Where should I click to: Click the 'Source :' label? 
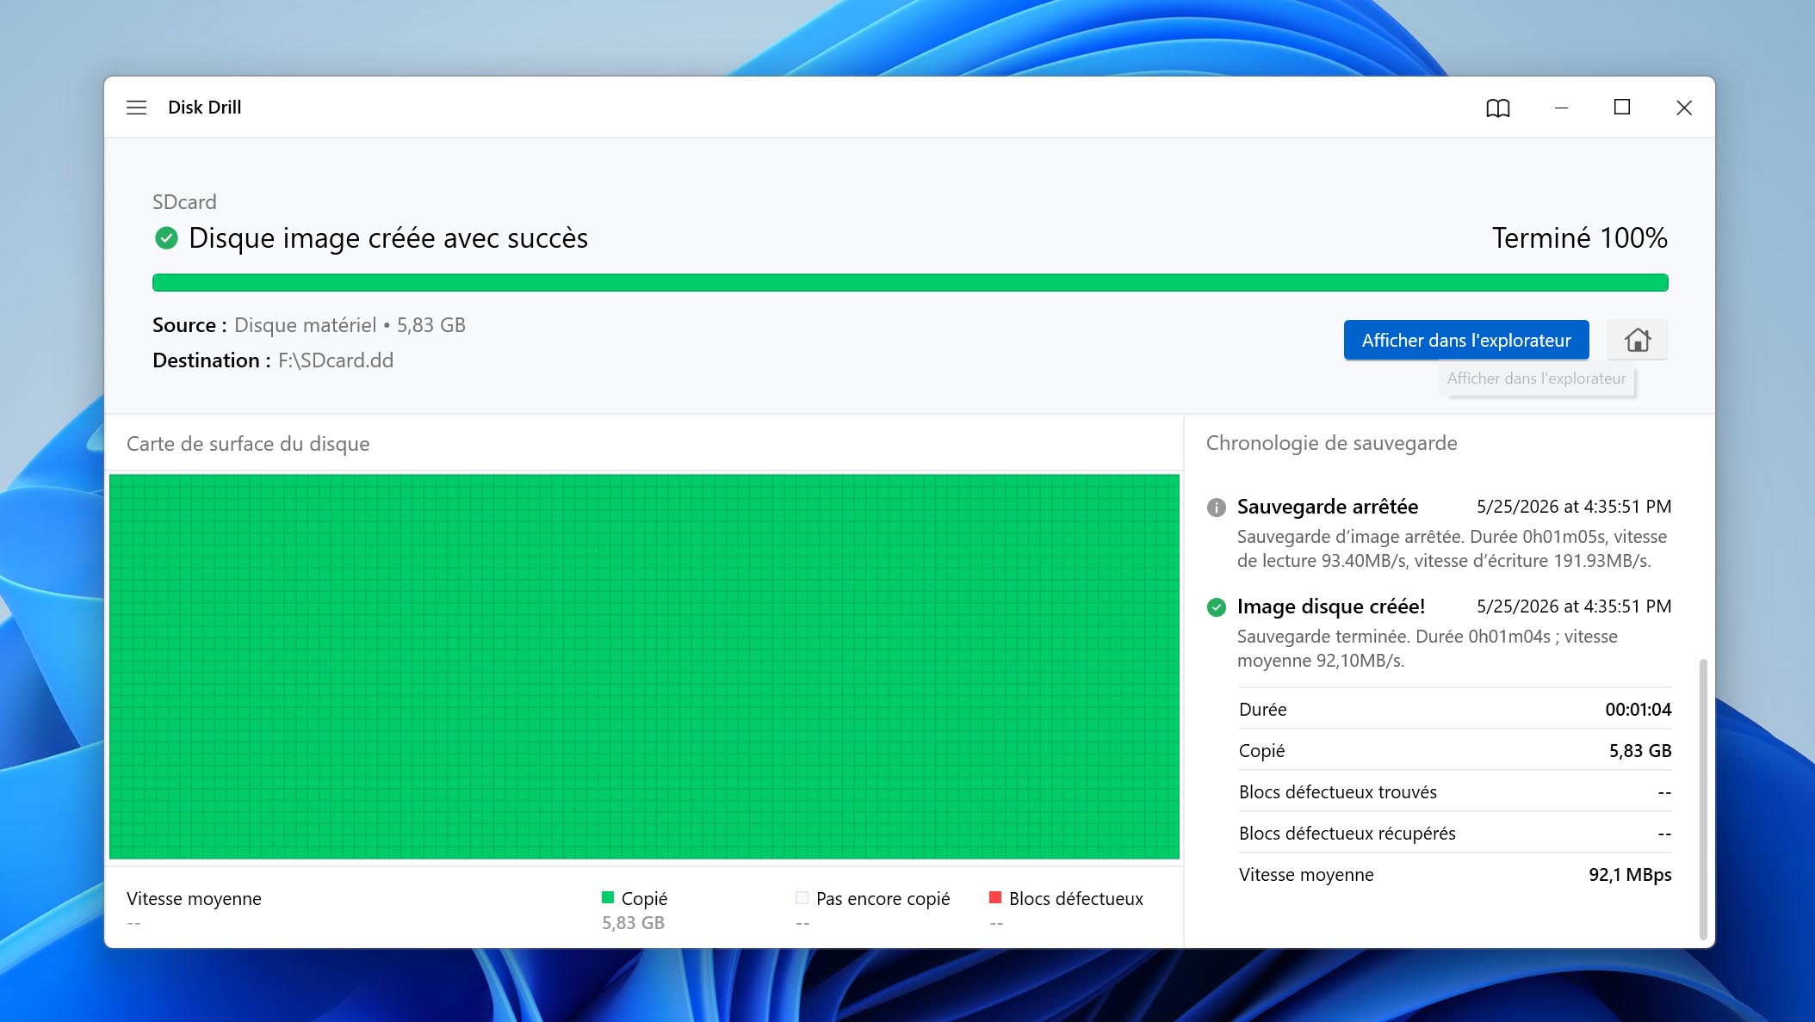tap(189, 325)
